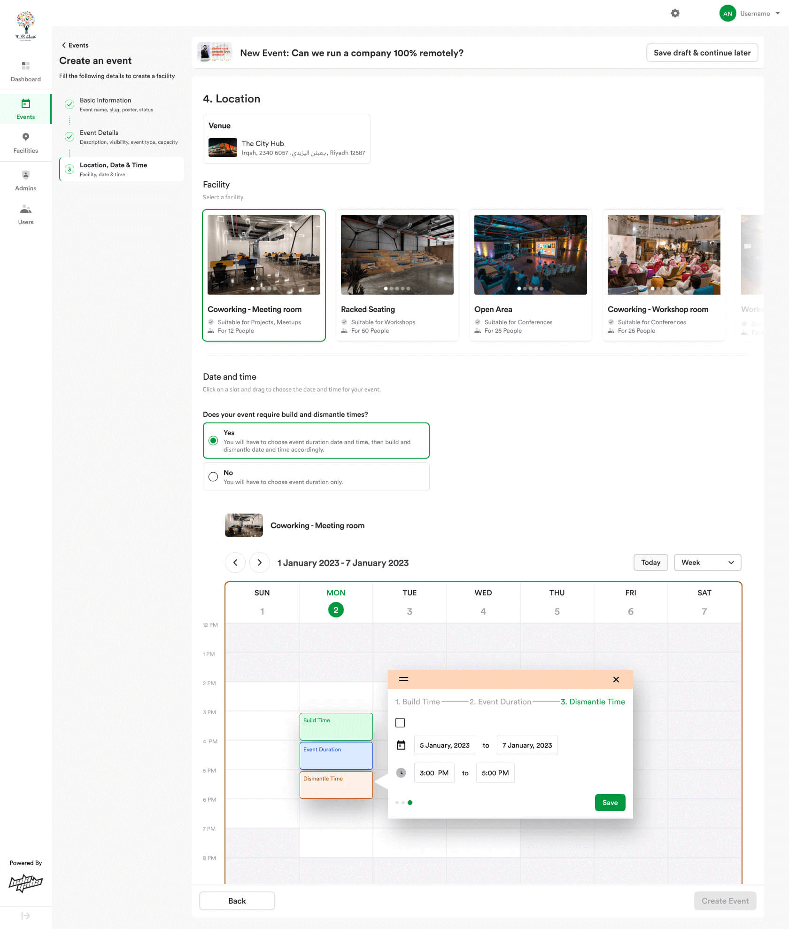Select No for build and dismantle times
The width and height of the screenshot is (789, 929).
click(x=316, y=476)
